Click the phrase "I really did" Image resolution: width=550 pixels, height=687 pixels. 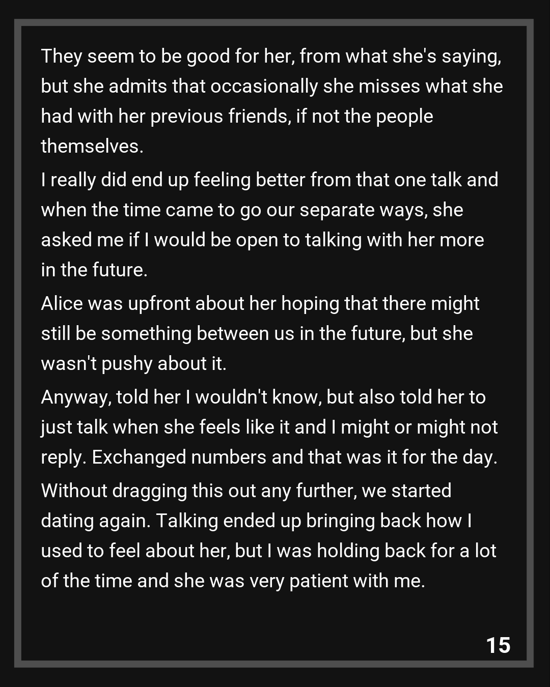pyautogui.click(x=84, y=180)
